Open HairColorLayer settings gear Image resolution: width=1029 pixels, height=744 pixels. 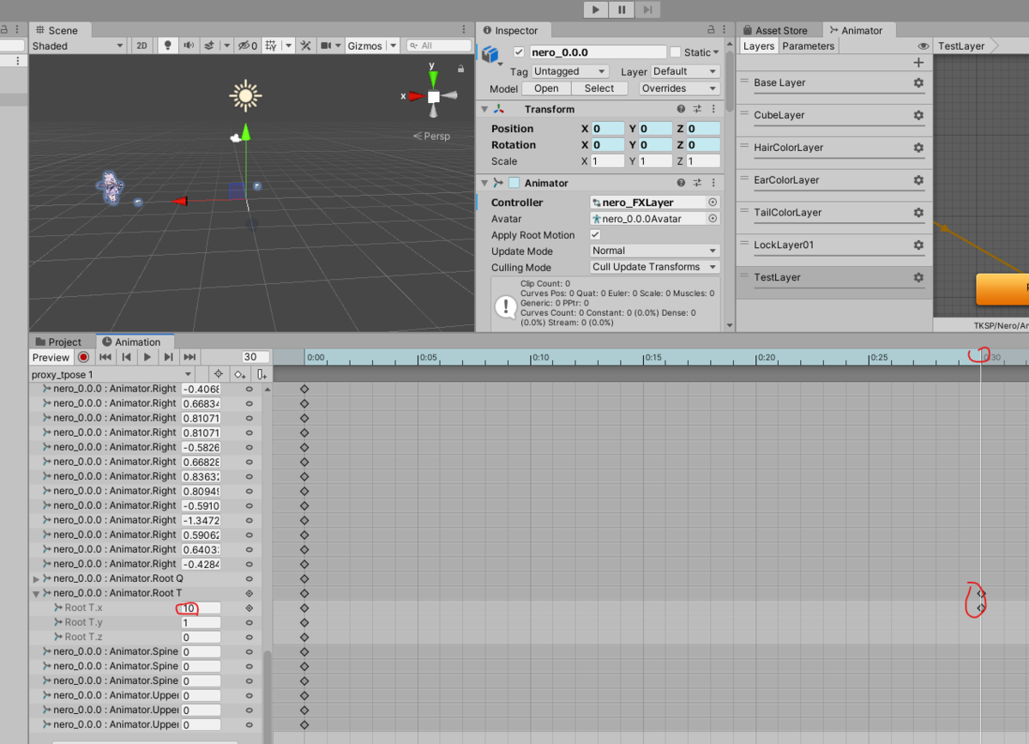(x=918, y=148)
